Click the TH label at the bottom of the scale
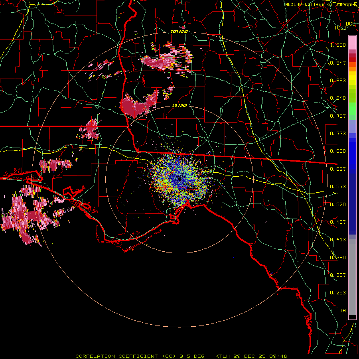Viewport: 359px width, 359px height. point(343,311)
